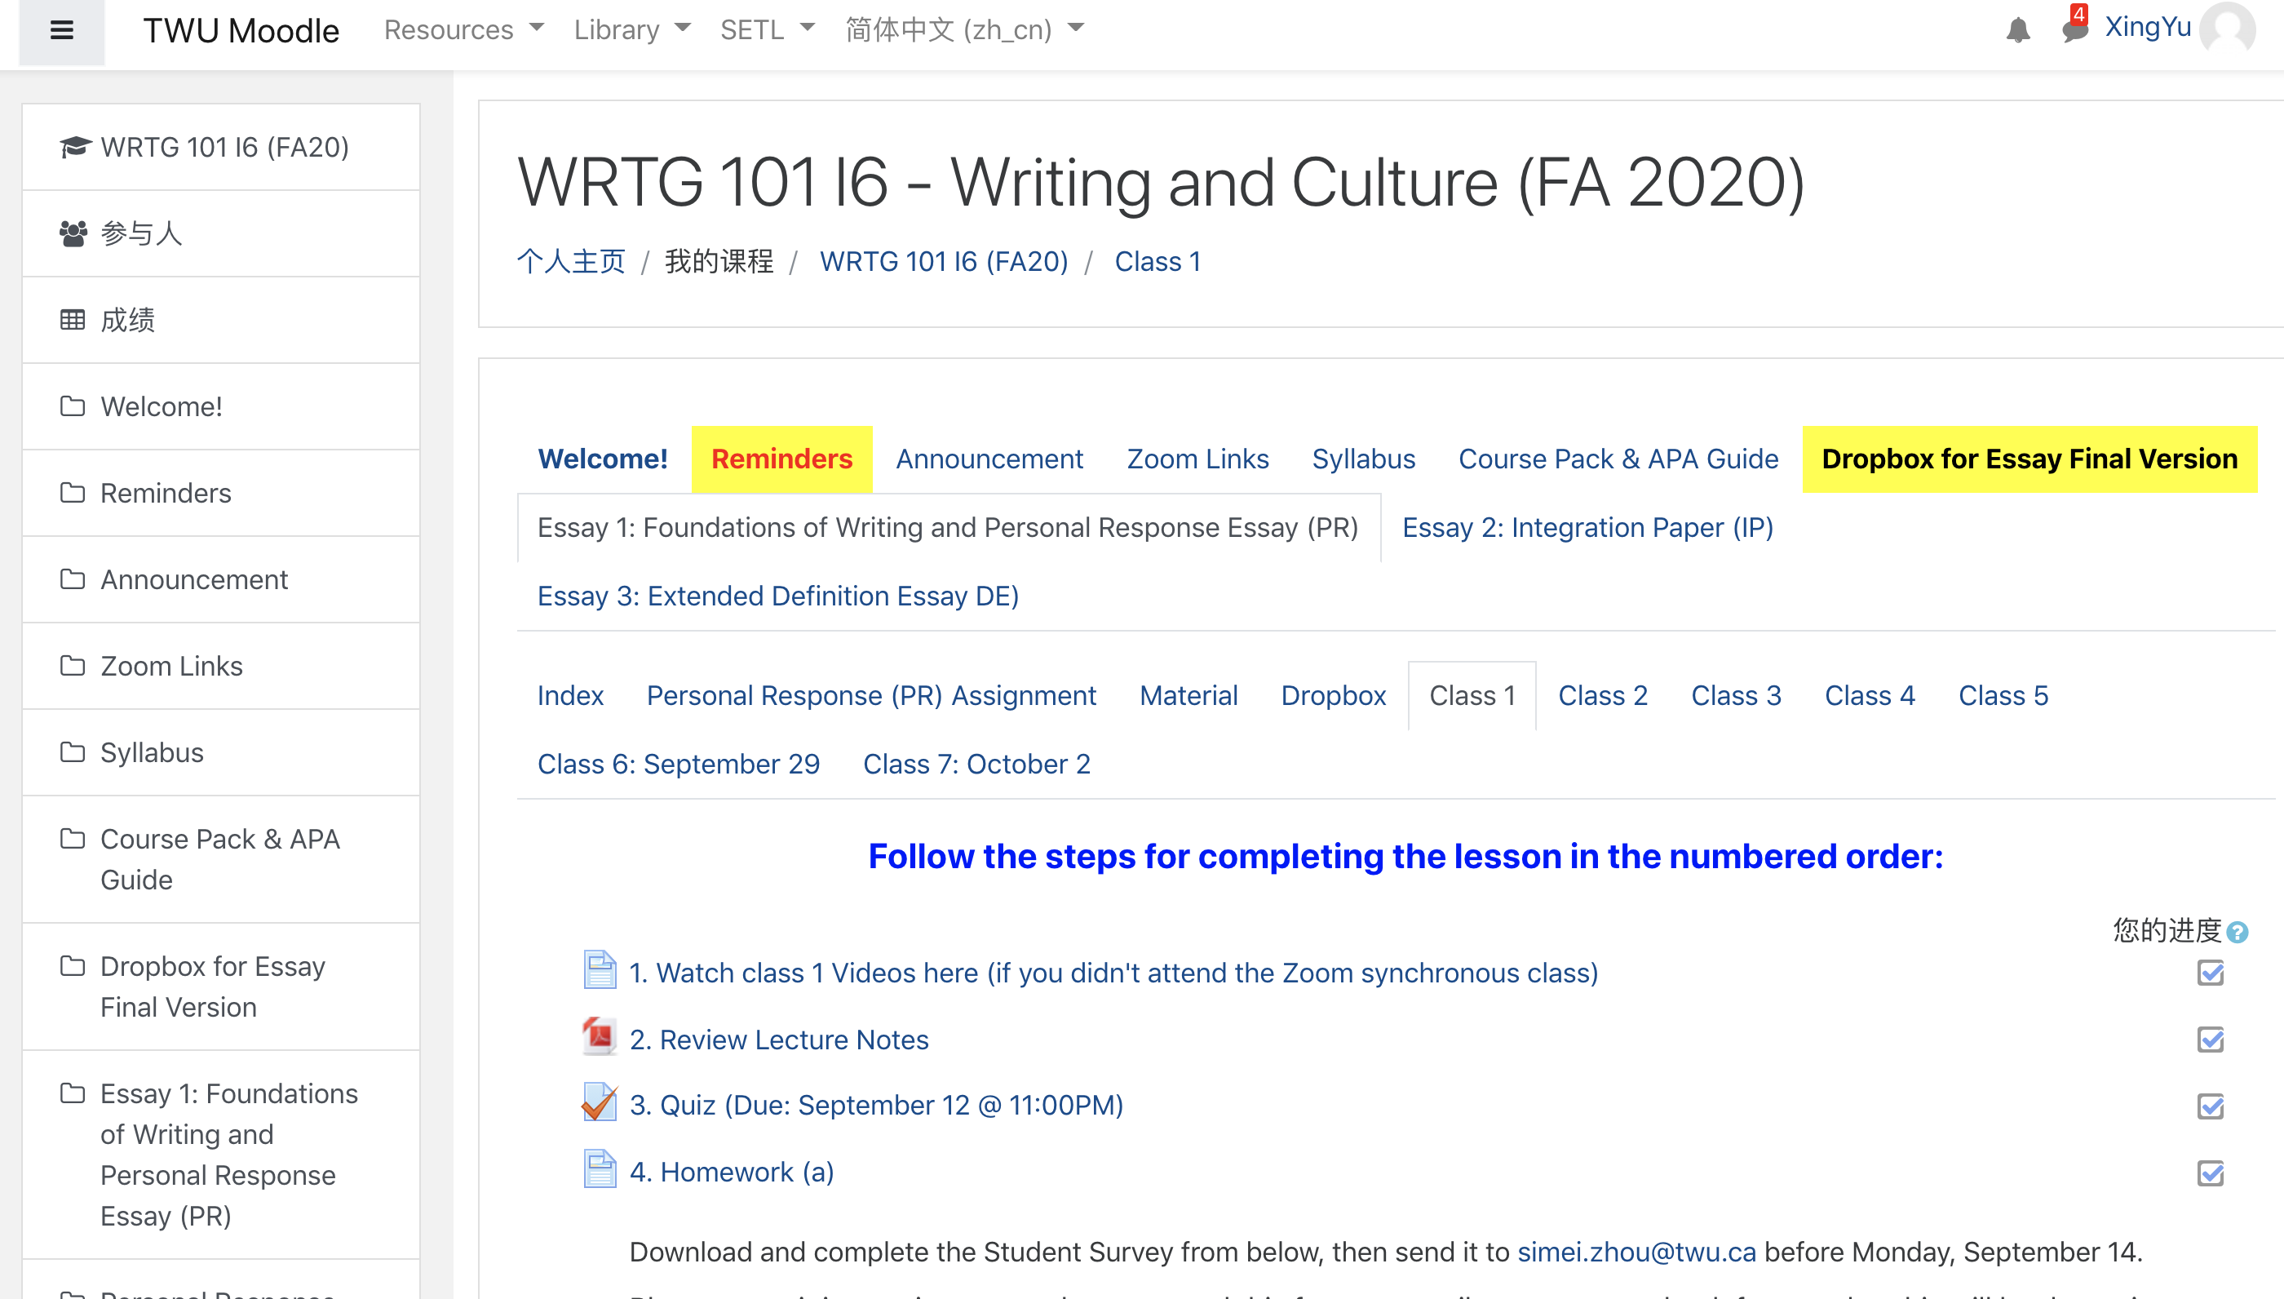This screenshot has width=2284, height=1299.
Task: Click the user avatar picture
Action: (x=2228, y=29)
